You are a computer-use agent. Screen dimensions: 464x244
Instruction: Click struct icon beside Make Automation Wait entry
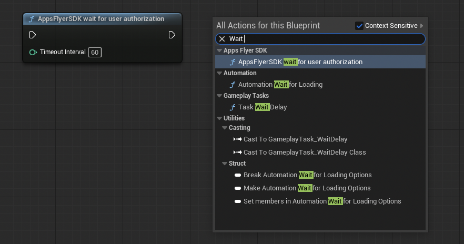coord(238,188)
